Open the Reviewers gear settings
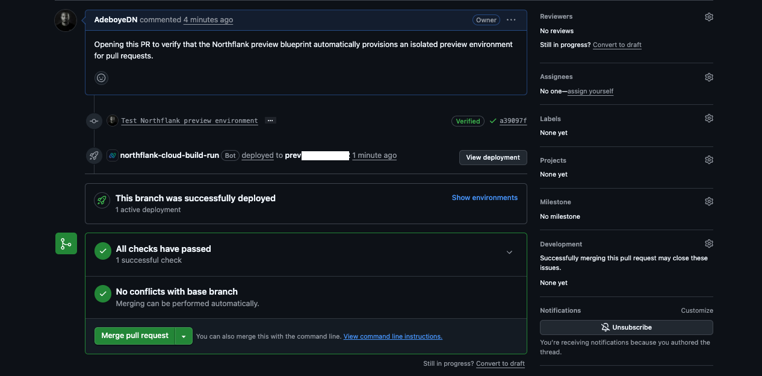This screenshot has width=762, height=376. coord(709,17)
